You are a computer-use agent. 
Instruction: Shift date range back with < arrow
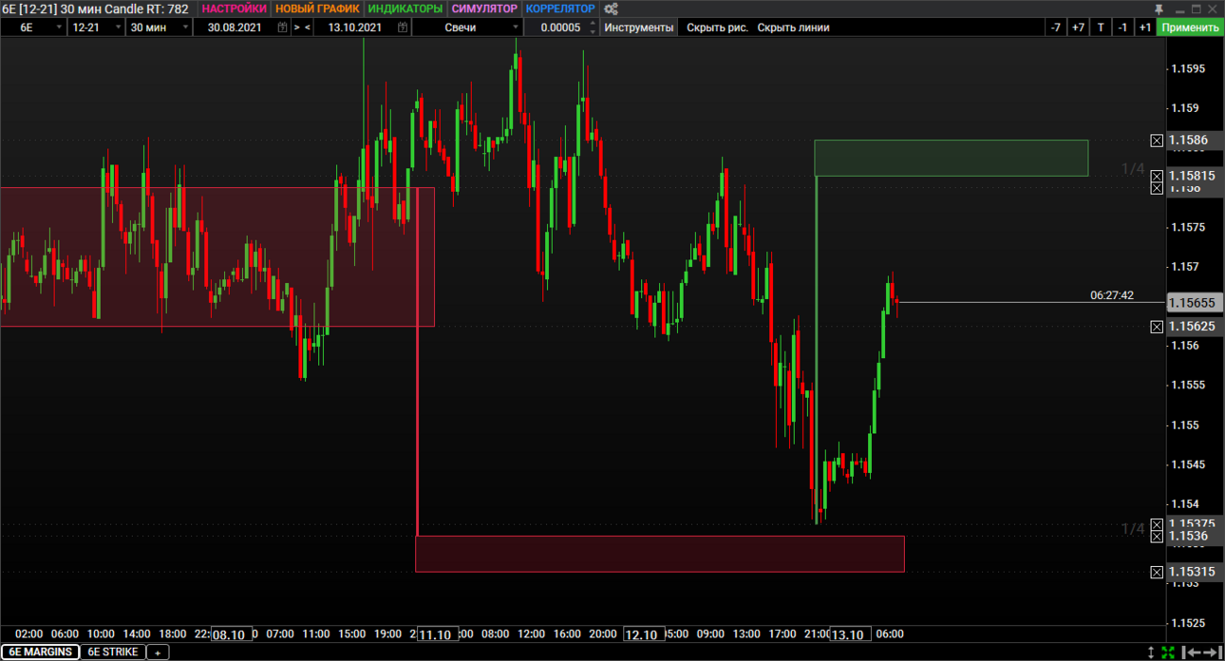(308, 28)
